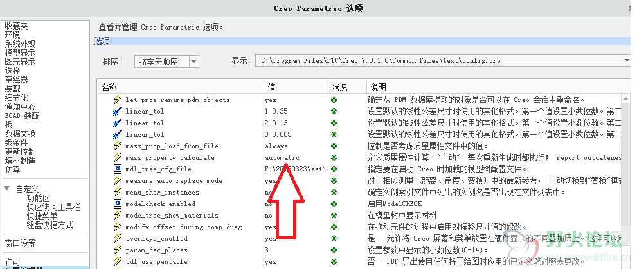637x269 pixels.
Task: Select the 系统外观 category
Action: point(20,44)
